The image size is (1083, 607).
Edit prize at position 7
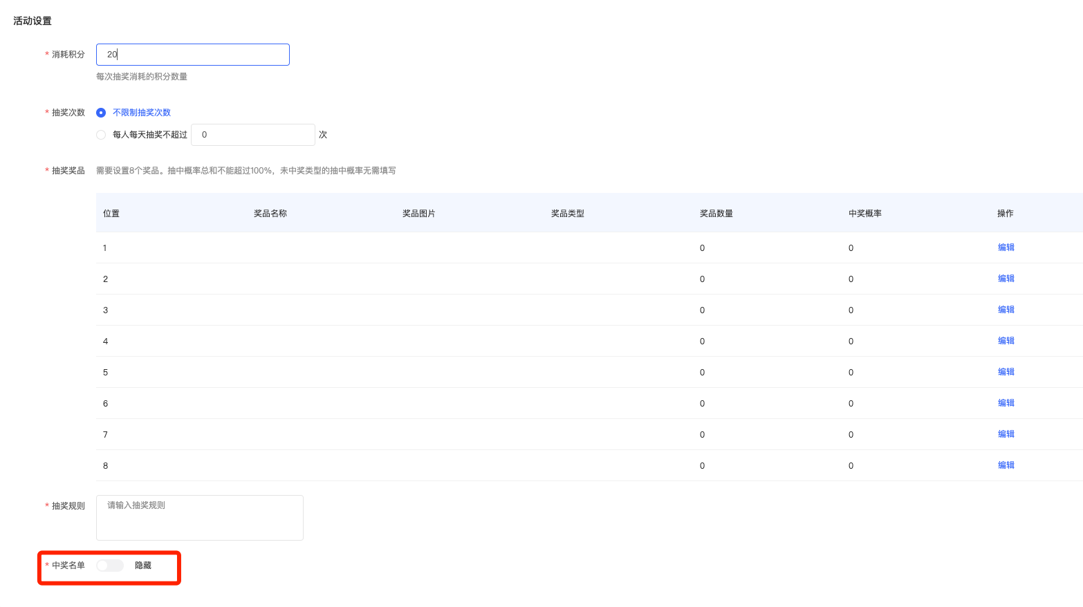(x=1006, y=434)
